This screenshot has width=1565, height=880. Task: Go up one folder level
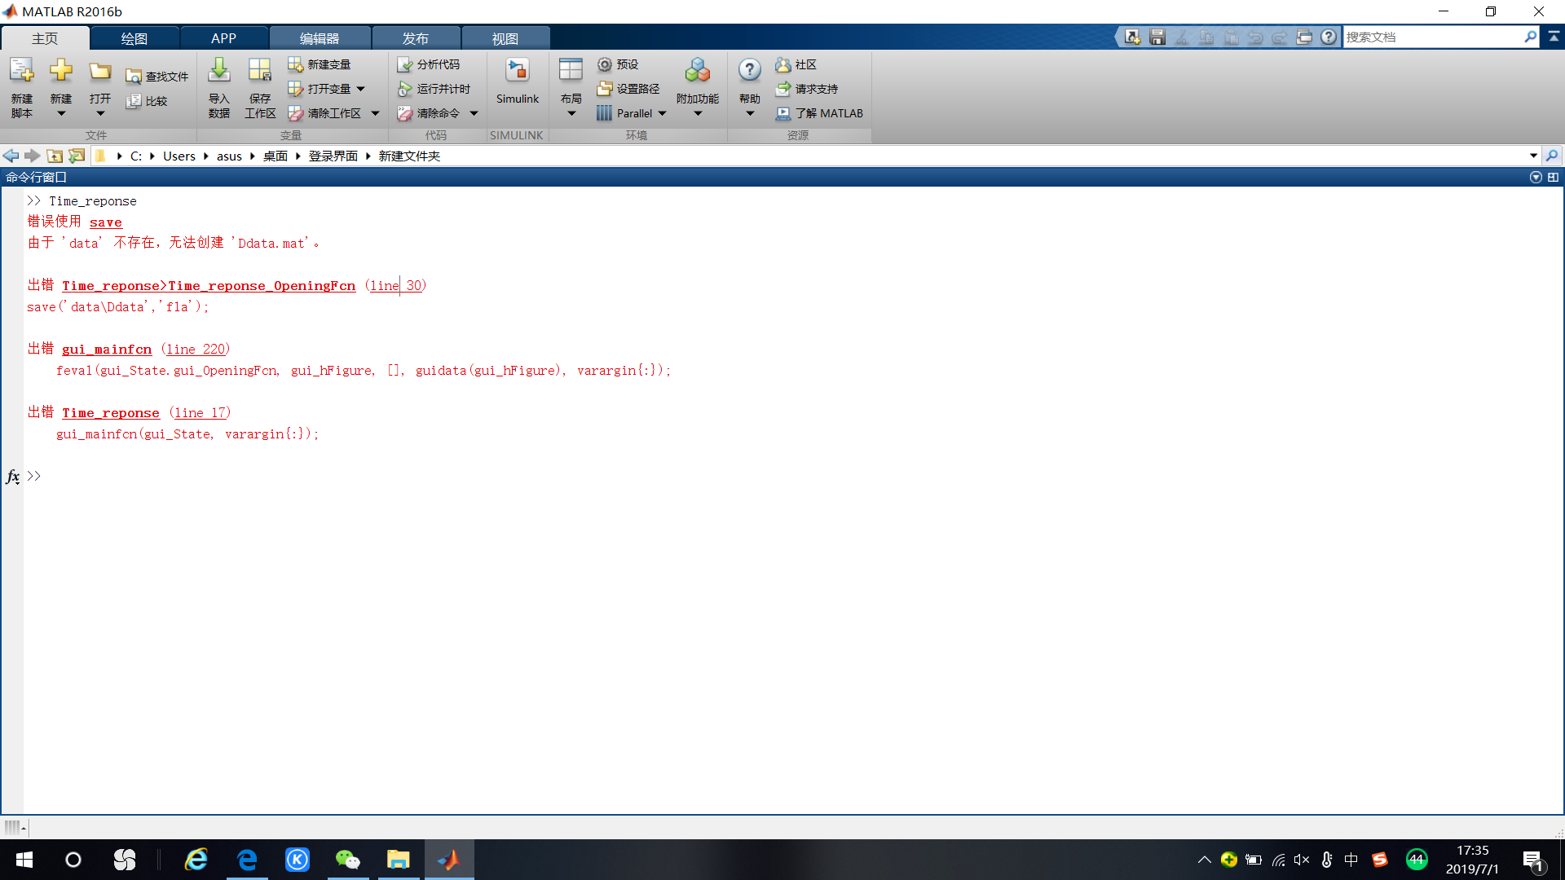click(x=55, y=156)
